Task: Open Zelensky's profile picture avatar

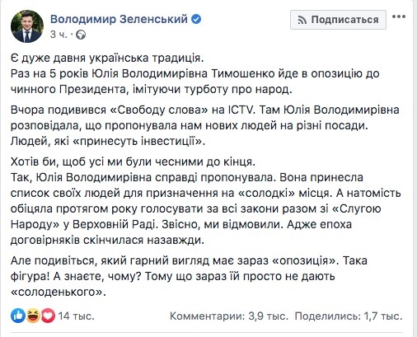Action: click(x=27, y=26)
